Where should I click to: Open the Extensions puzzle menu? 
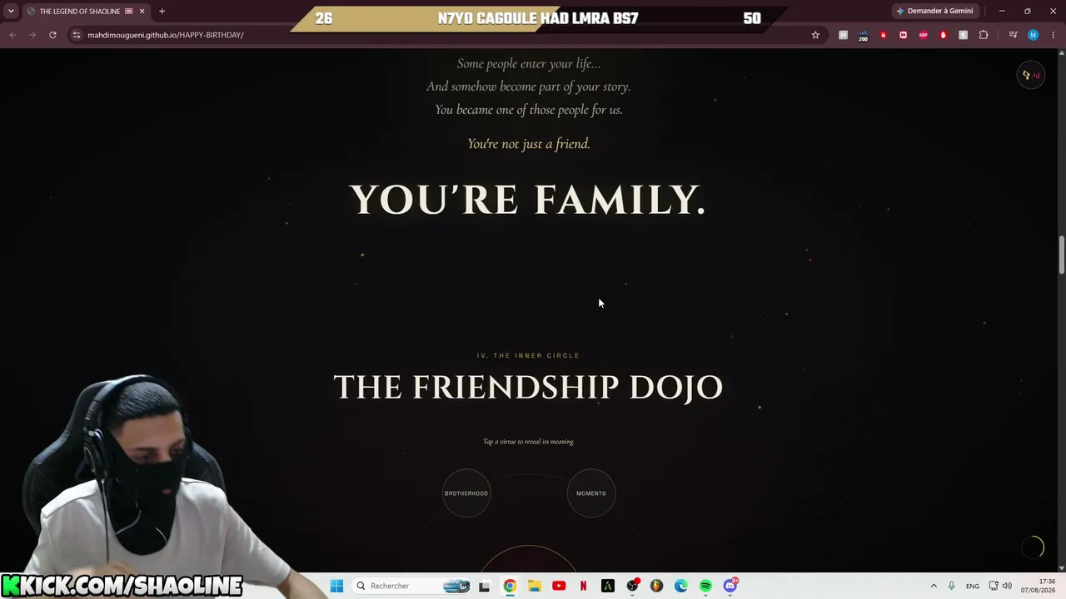[984, 35]
